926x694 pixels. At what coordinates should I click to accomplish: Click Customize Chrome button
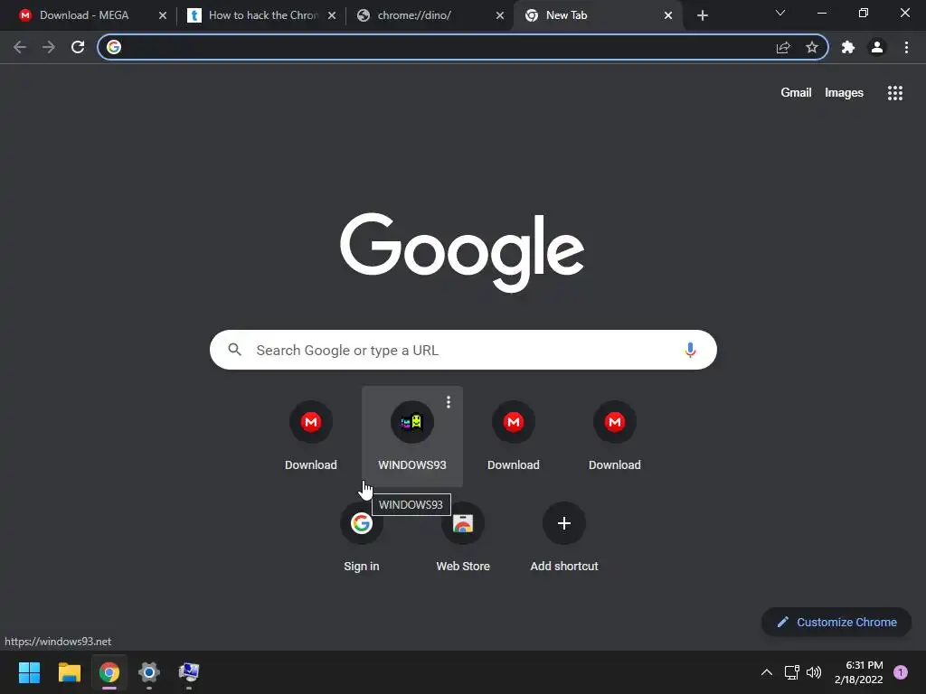click(x=836, y=622)
